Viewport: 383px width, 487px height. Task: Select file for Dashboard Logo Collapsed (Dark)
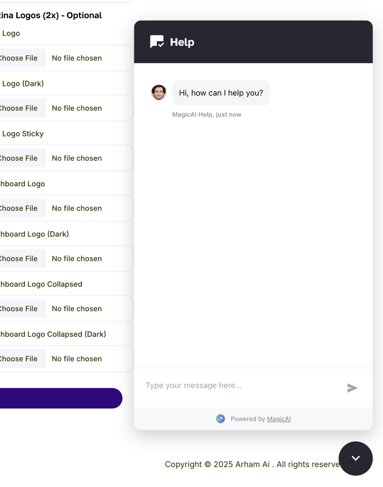pyautogui.click(x=19, y=359)
